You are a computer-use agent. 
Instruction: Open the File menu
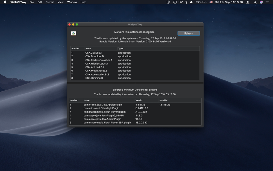point(32,2)
